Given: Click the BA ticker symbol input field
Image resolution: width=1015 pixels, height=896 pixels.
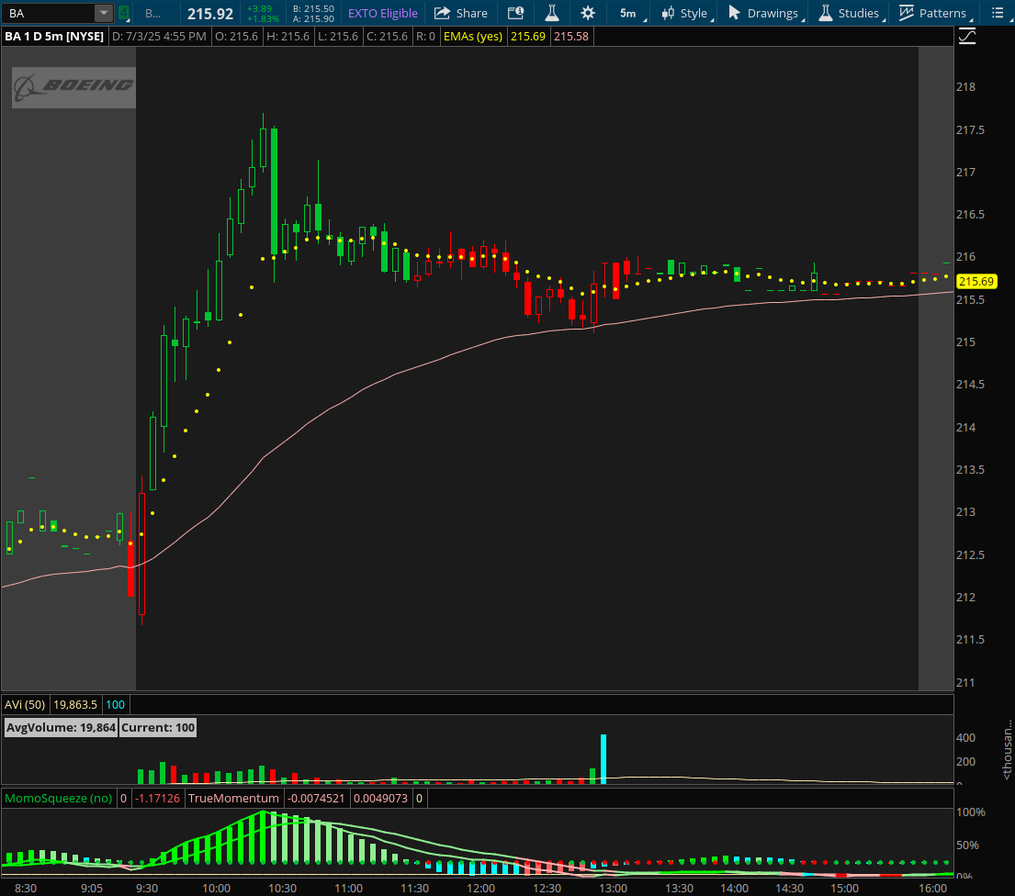Looking at the screenshot, I should 50,13.
